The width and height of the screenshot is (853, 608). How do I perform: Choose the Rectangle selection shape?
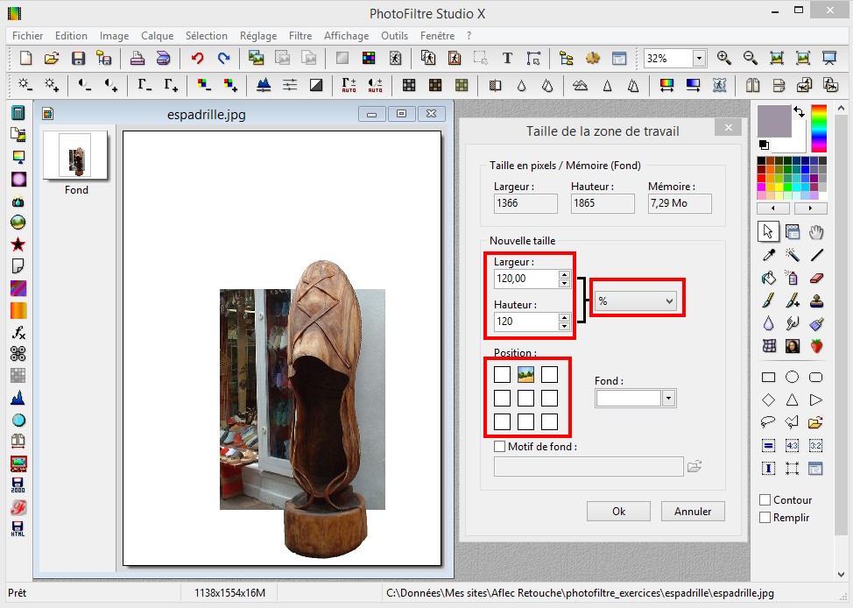coord(768,378)
